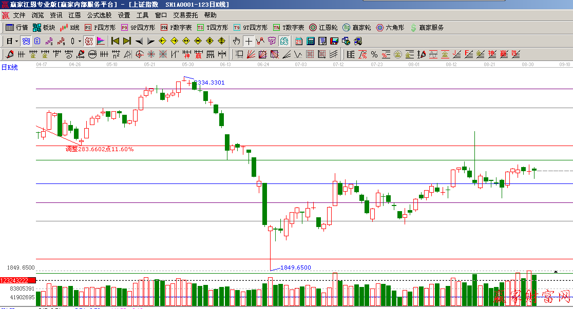Open the 交易委托 menu
Screen dimensions: 573x309
click(x=185, y=15)
